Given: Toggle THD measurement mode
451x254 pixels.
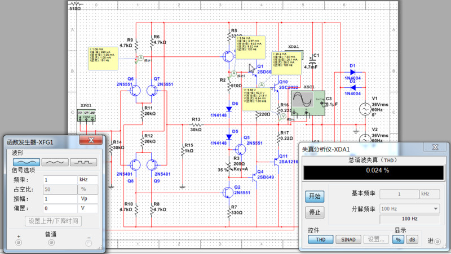Looking at the screenshot, I should click(320, 239).
